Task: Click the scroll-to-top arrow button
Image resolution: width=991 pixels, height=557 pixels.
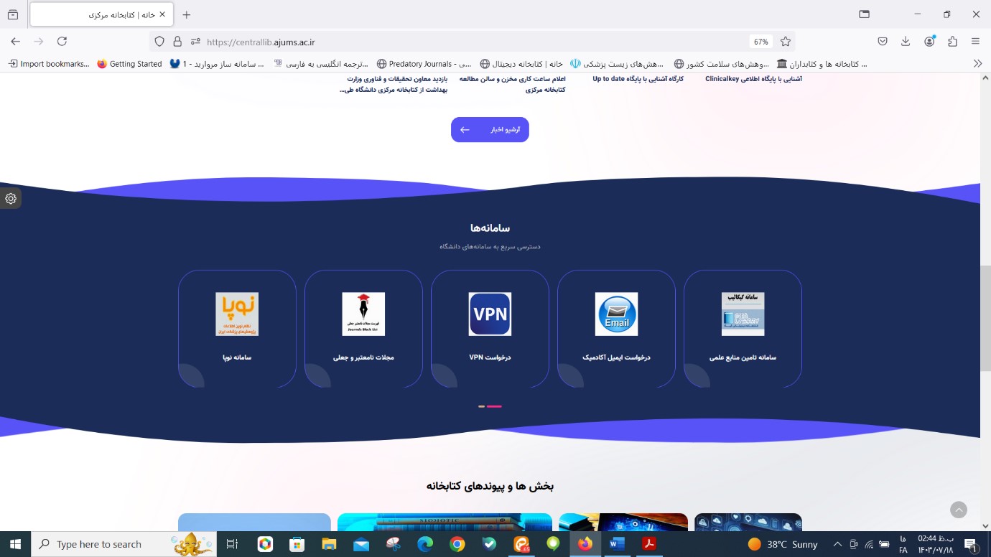Action: click(959, 510)
